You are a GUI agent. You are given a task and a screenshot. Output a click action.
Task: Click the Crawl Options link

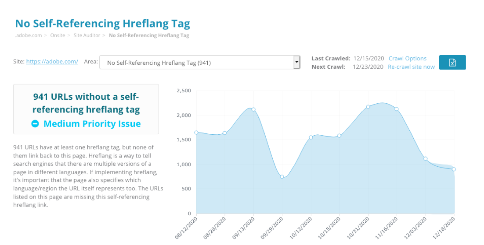click(408, 58)
